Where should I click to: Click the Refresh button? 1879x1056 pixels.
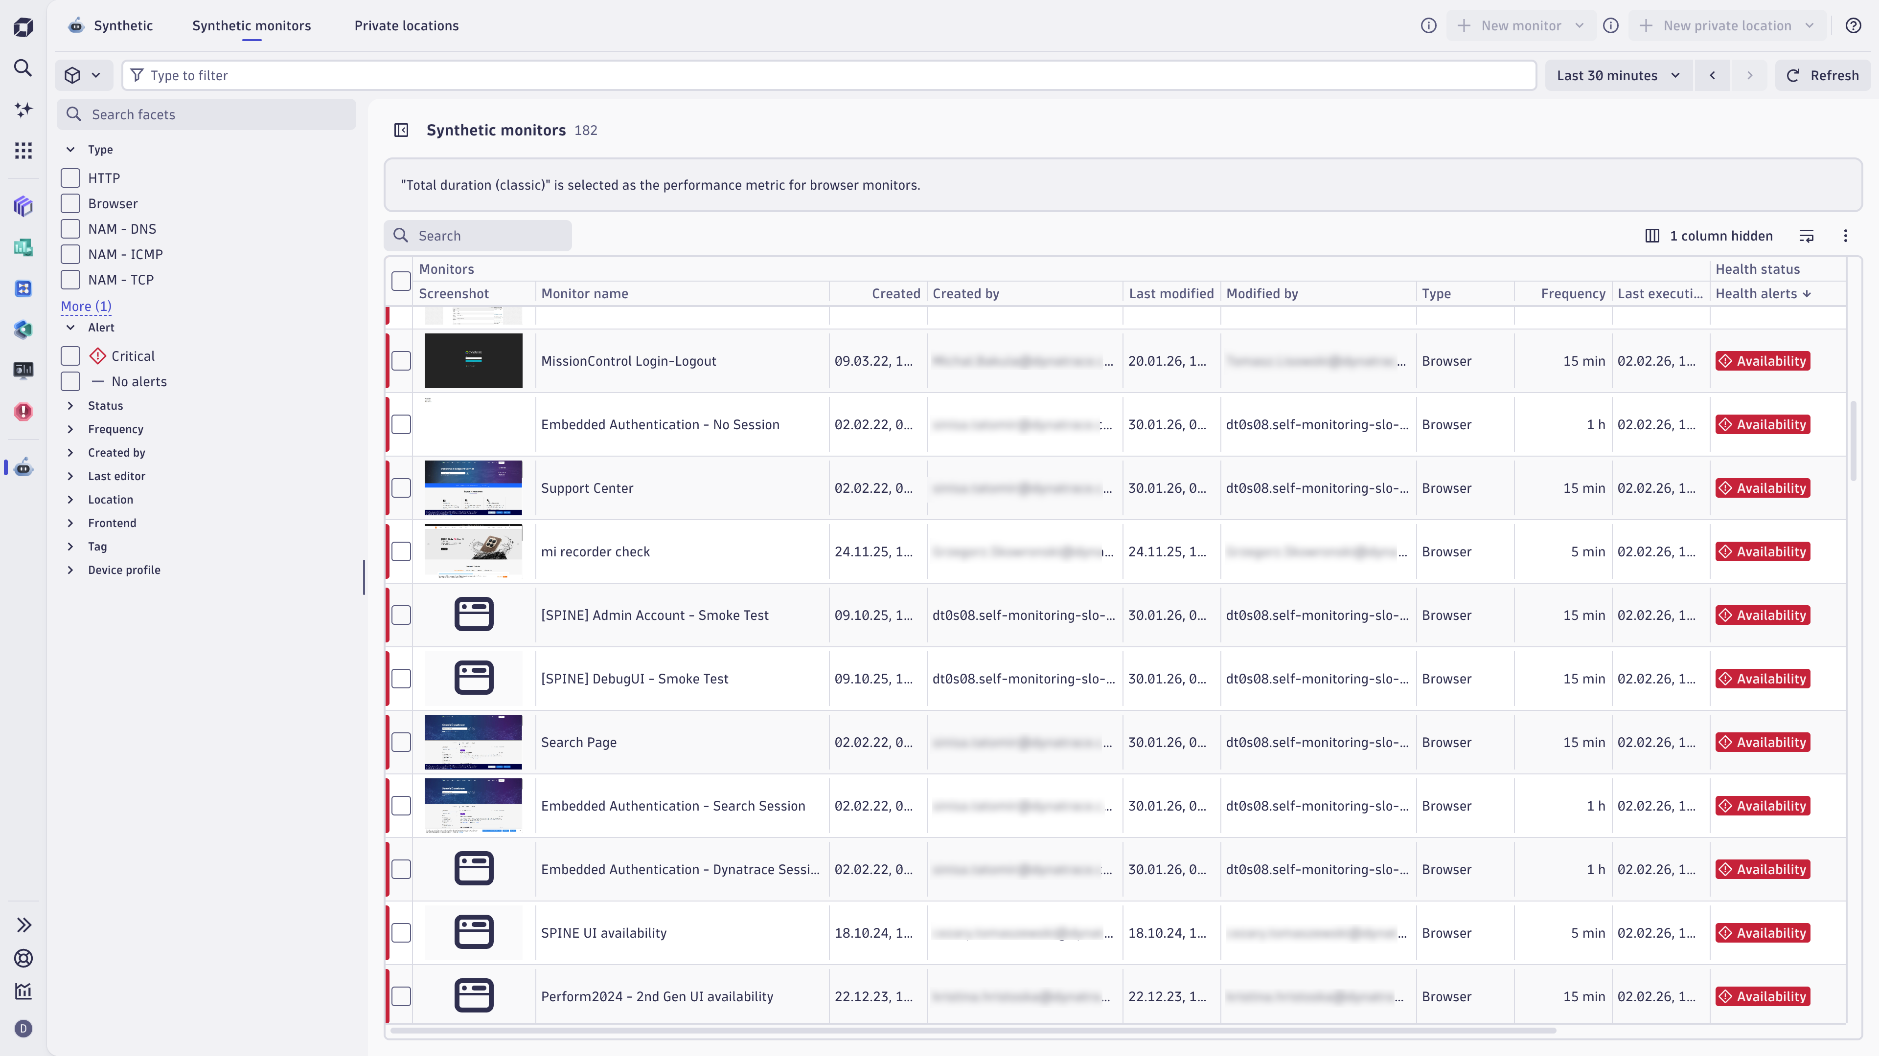[1822, 75]
